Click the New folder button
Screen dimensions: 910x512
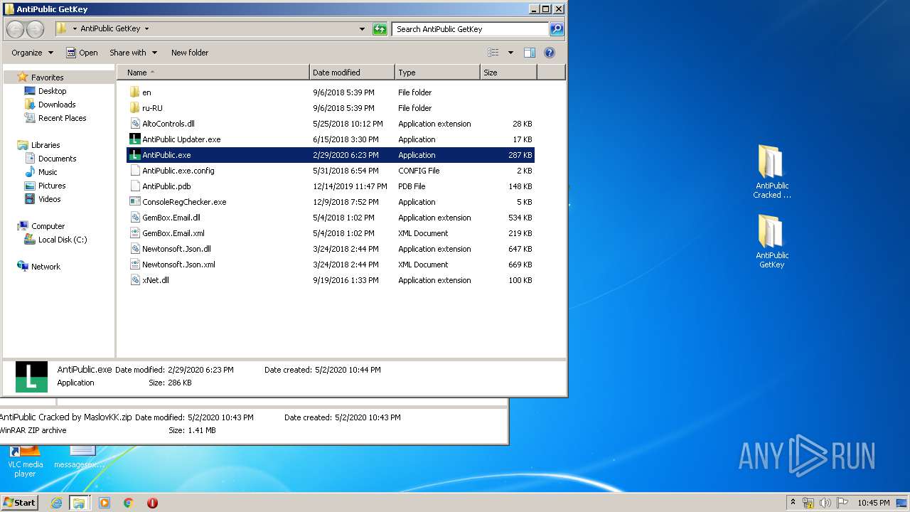click(190, 53)
